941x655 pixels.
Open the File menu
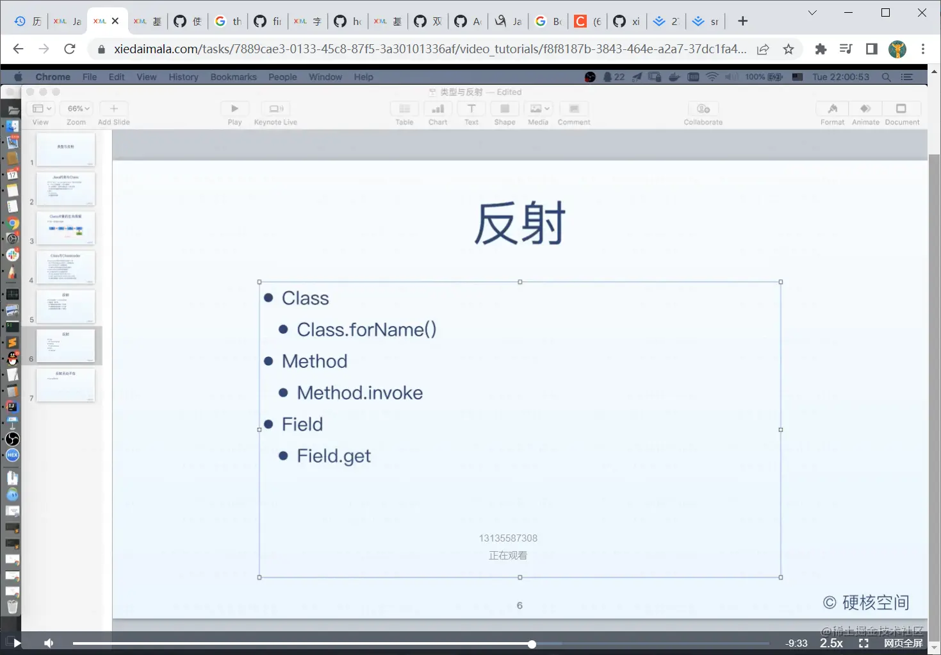coord(90,77)
